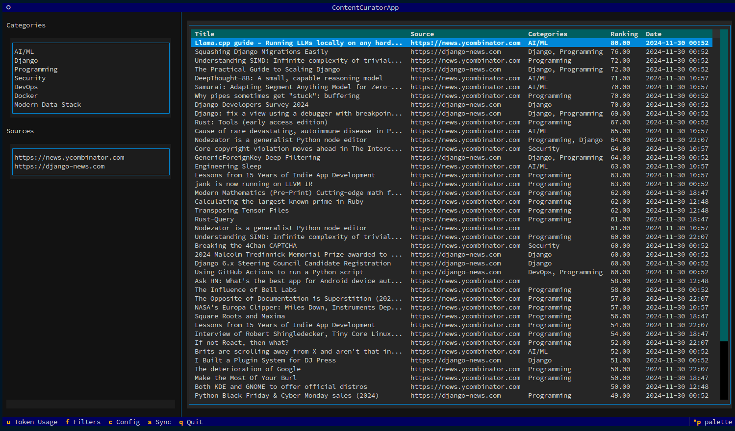735x431 pixels.
Task: Sort by the Ranking column header
Action: pos(624,34)
